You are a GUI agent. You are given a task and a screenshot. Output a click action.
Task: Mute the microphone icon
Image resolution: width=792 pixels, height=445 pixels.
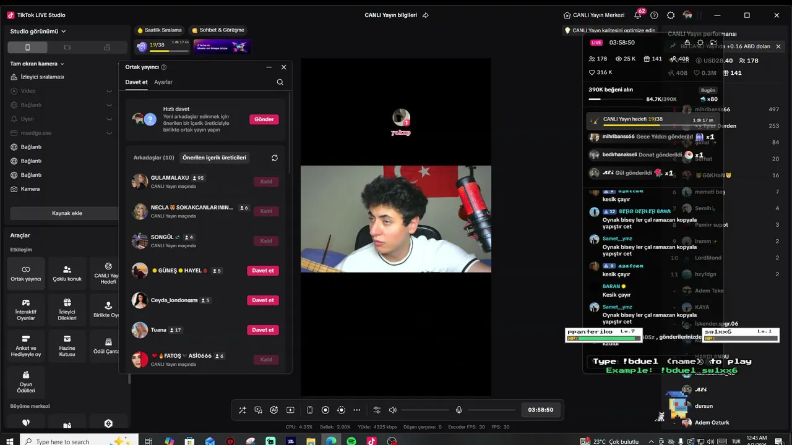(459, 410)
